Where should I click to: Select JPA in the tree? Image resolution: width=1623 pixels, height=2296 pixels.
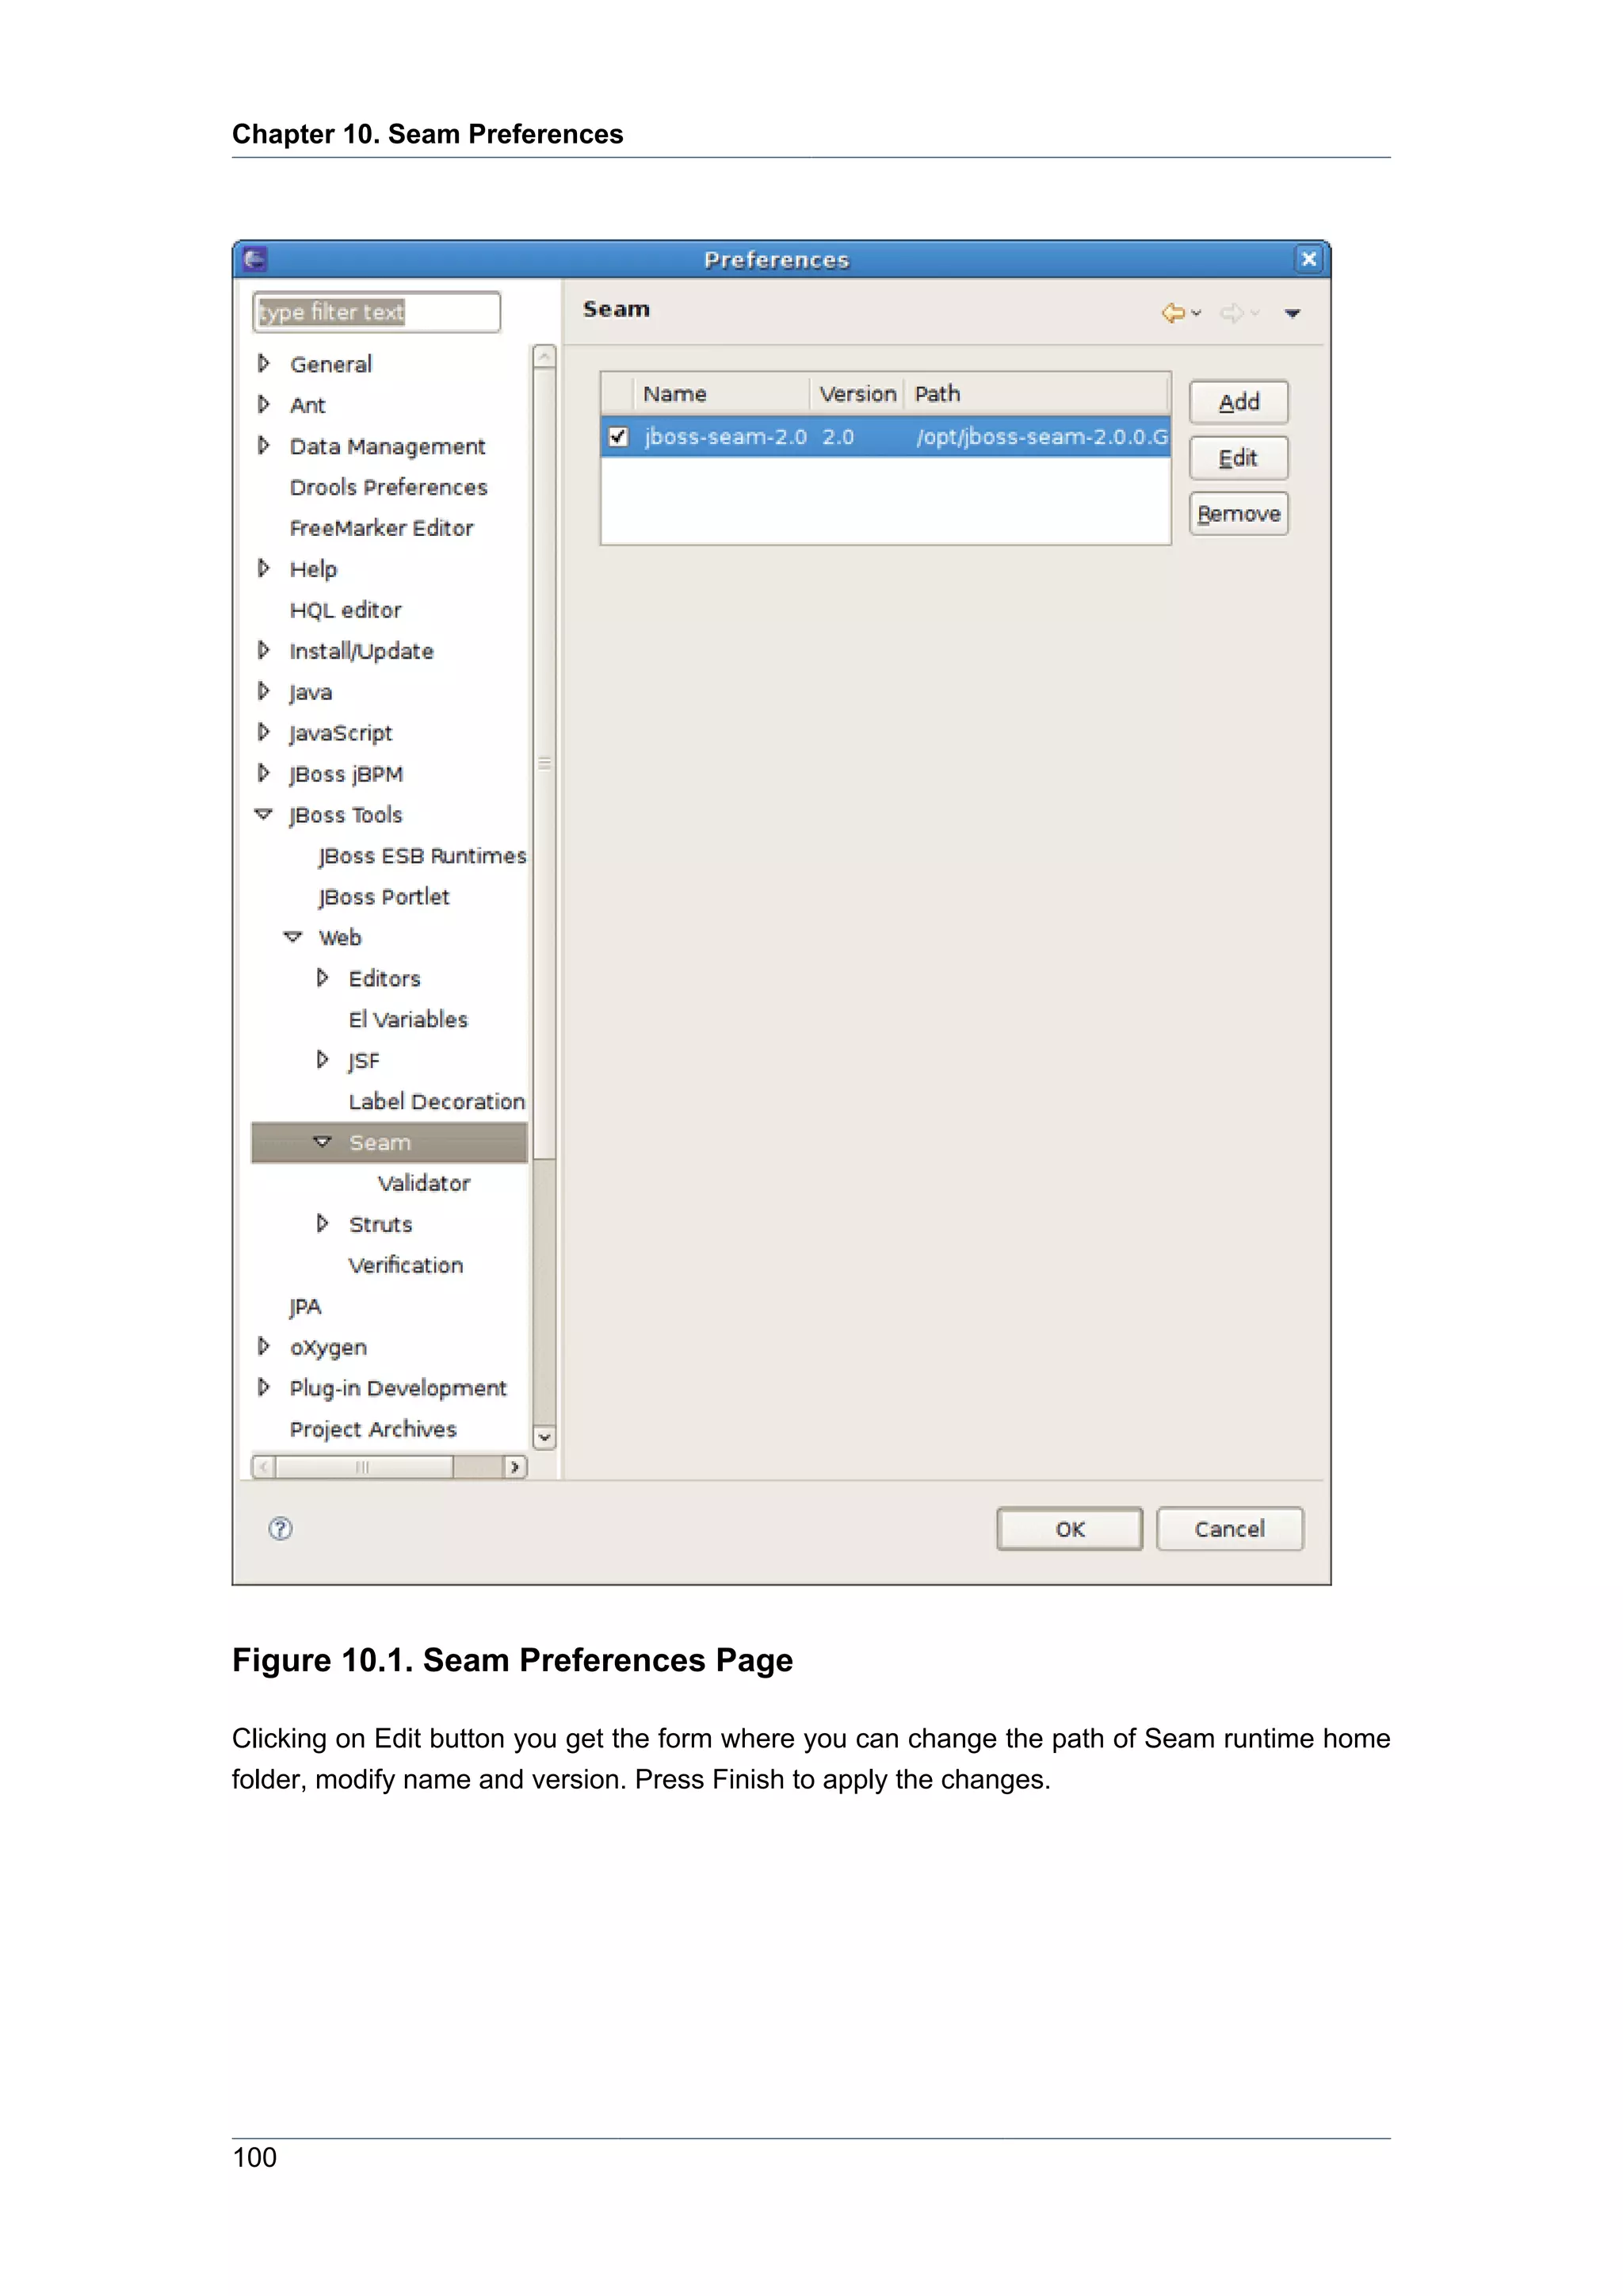(x=305, y=1307)
